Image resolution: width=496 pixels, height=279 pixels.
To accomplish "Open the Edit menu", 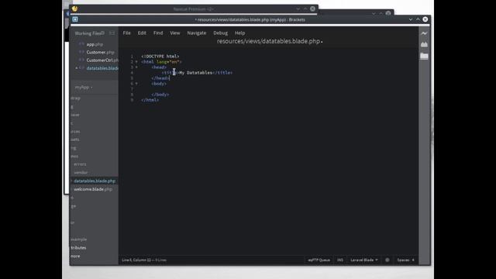I will (142, 33).
